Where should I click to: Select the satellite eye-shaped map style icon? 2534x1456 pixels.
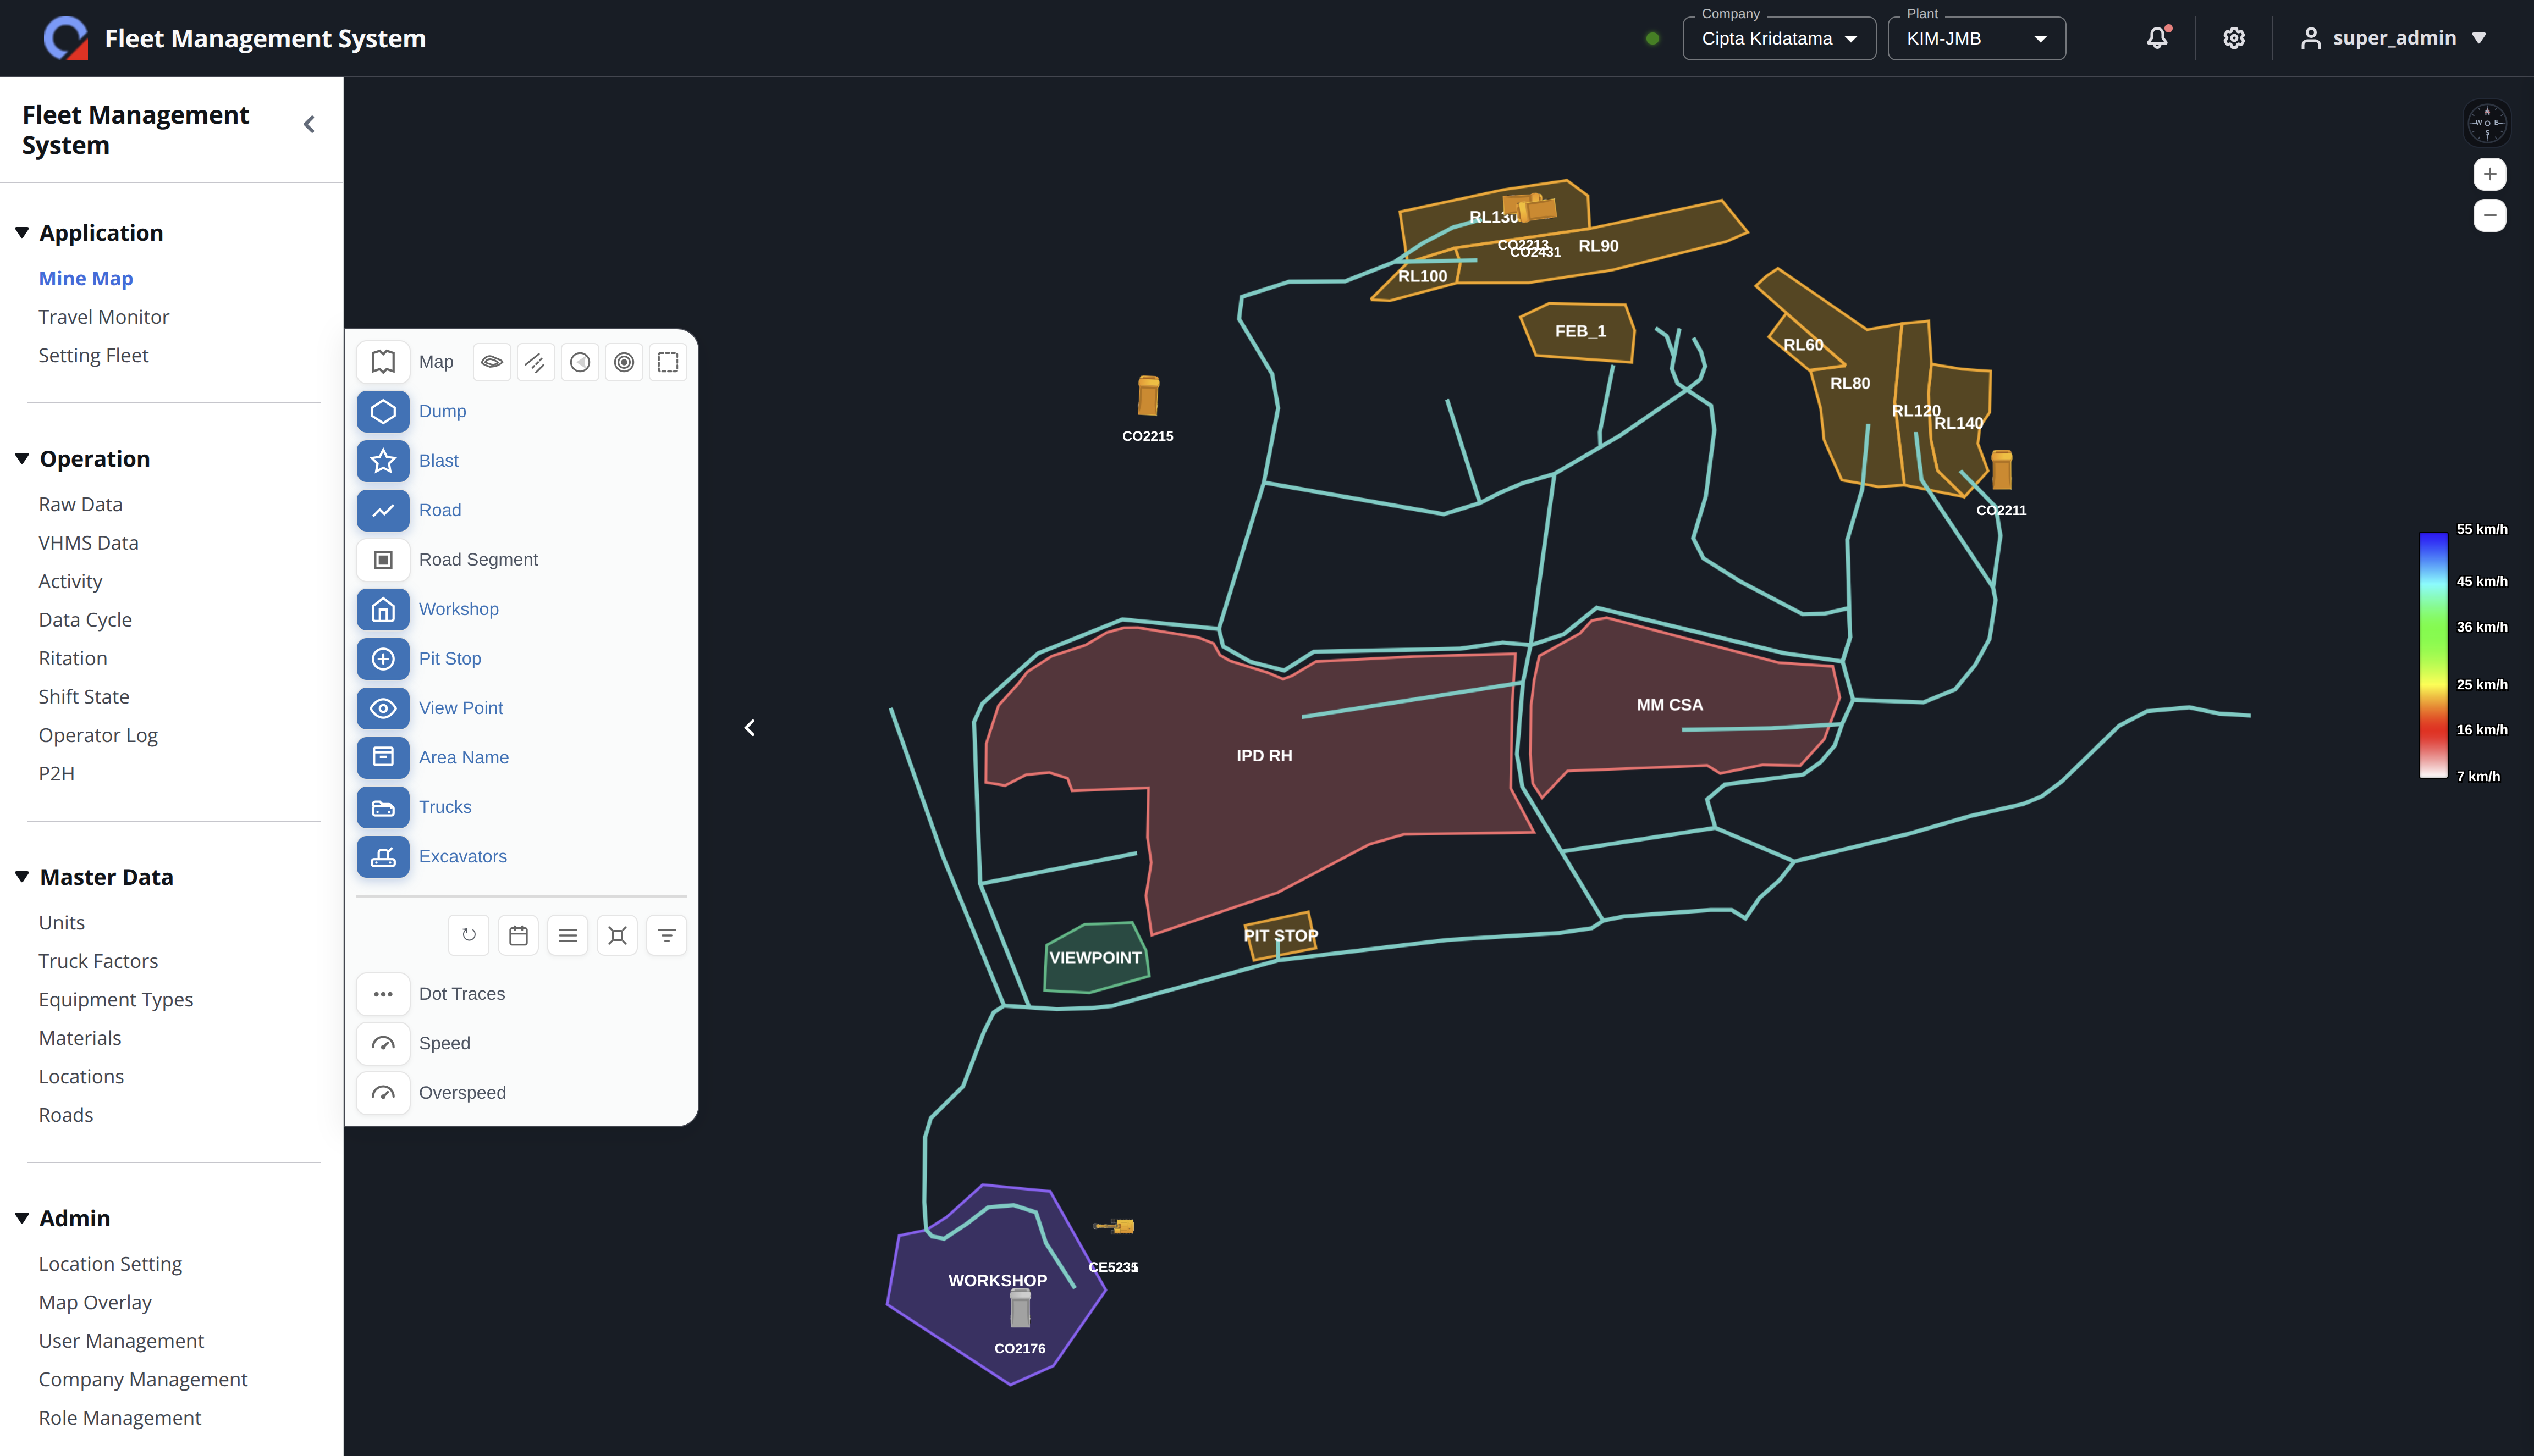coord(491,362)
